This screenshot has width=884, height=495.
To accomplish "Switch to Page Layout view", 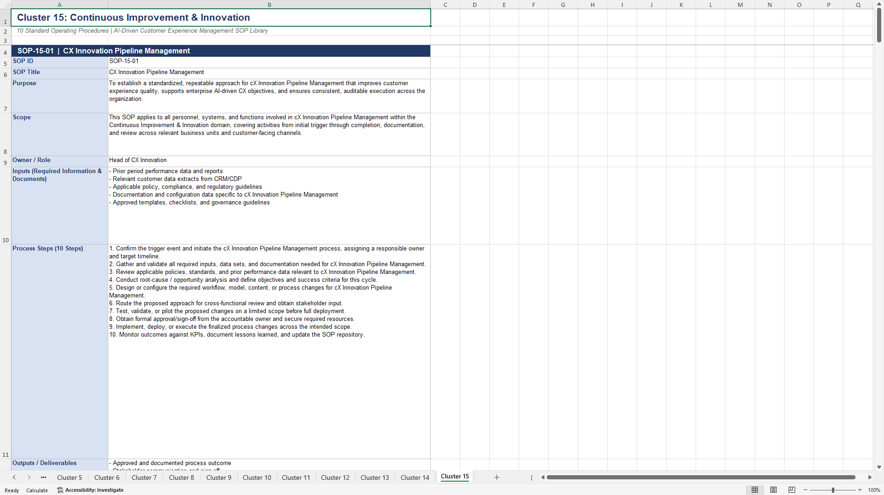I will pyautogui.click(x=773, y=490).
